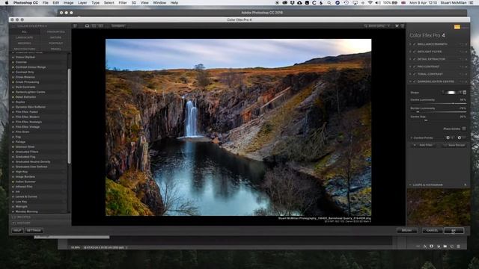479x269 pixels.
Task: Open the Apple menu
Action: point(7,3)
